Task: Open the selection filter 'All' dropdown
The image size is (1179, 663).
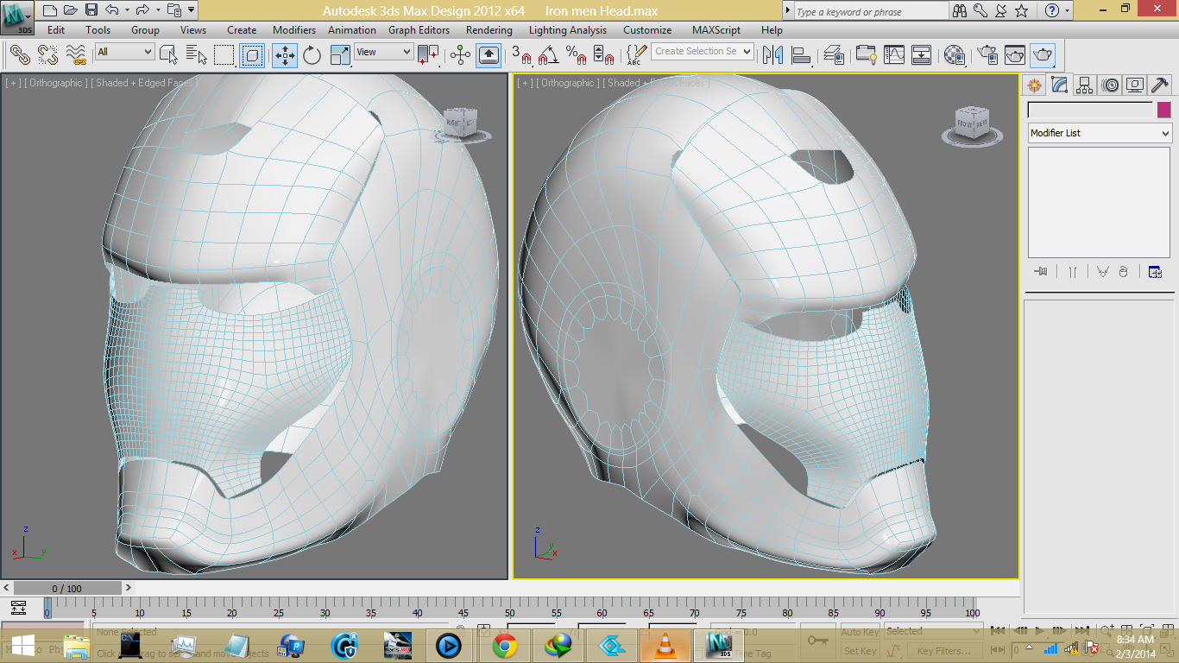Action: 124,52
